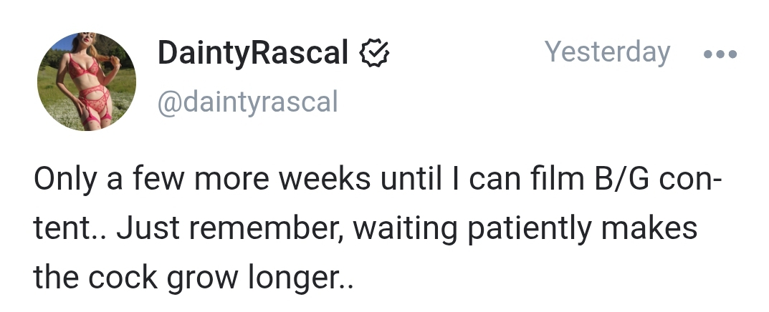Click the post text body

pos(366,228)
